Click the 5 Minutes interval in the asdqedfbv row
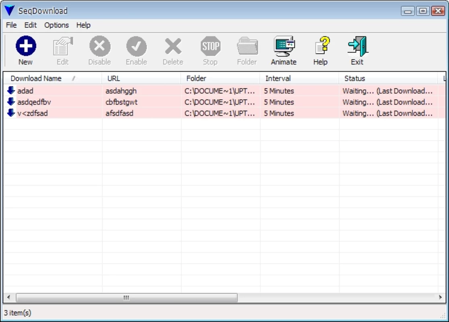 279,102
